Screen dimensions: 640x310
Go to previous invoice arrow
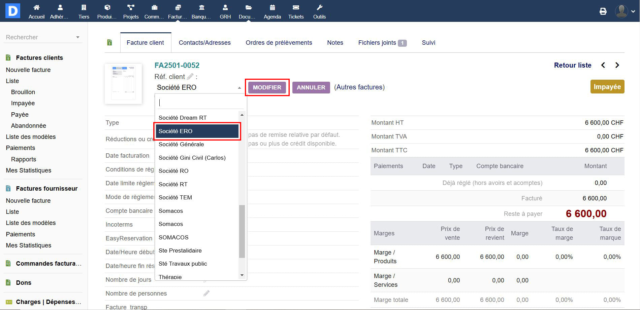[603, 65]
